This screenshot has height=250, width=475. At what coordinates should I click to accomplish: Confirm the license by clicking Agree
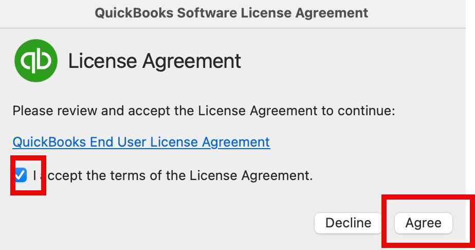point(423,223)
